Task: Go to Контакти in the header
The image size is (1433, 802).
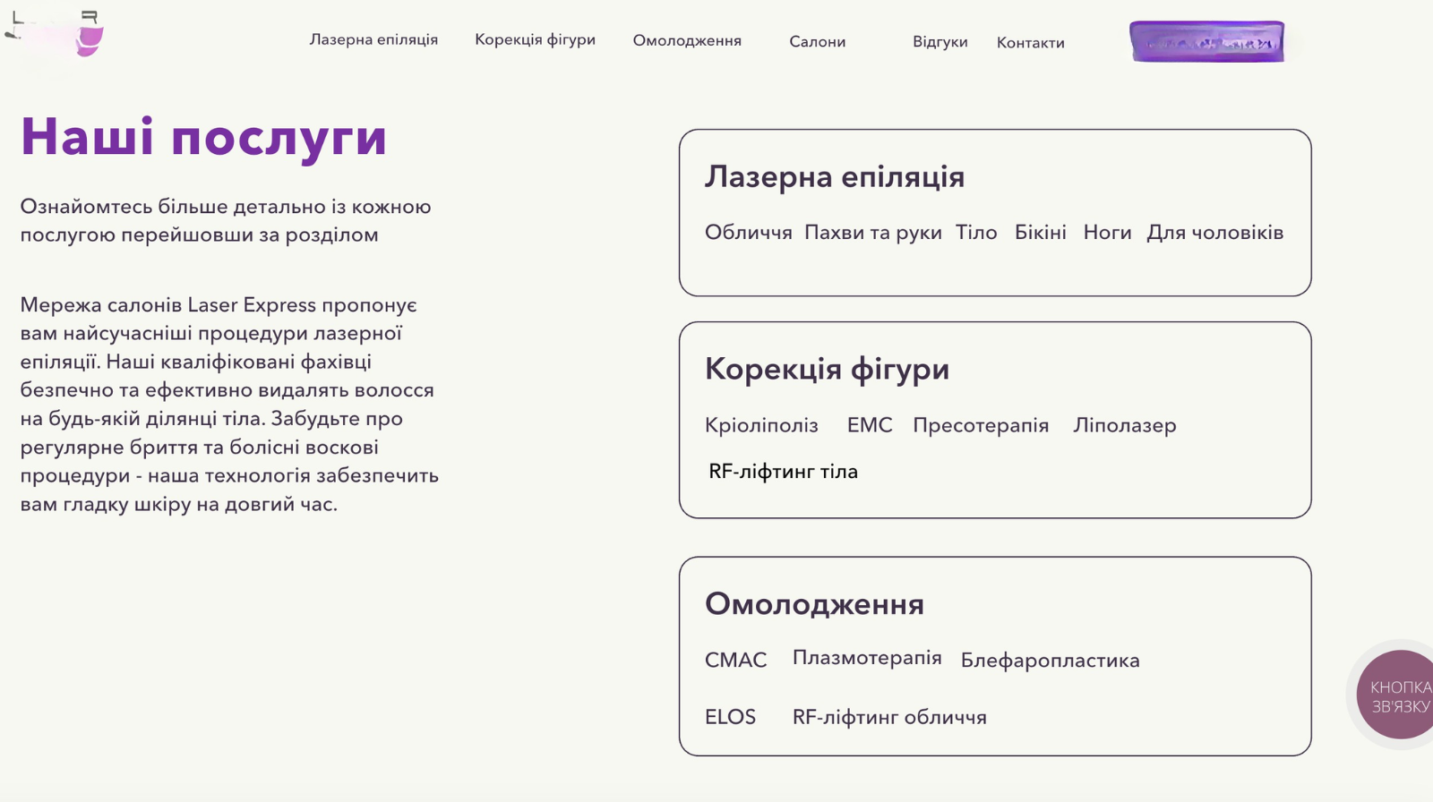Action: (1030, 42)
